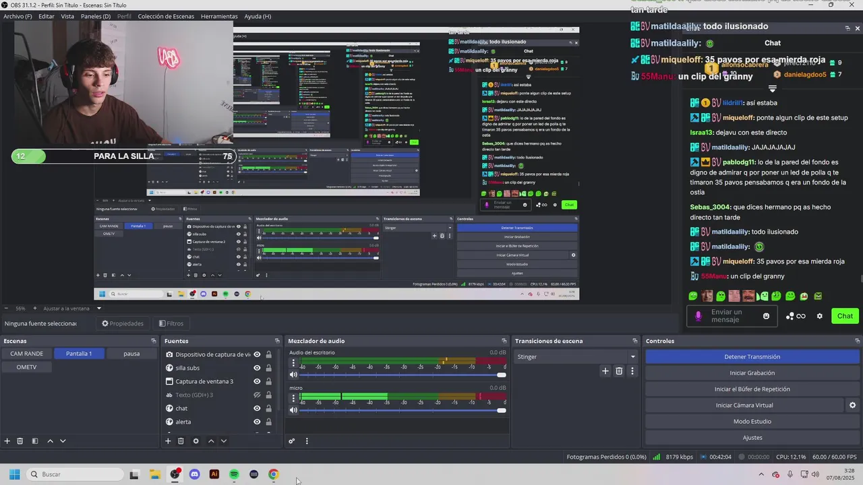The height and width of the screenshot is (485, 863).
Task: Open emoji picker in chat box
Action: tap(766, 316)
